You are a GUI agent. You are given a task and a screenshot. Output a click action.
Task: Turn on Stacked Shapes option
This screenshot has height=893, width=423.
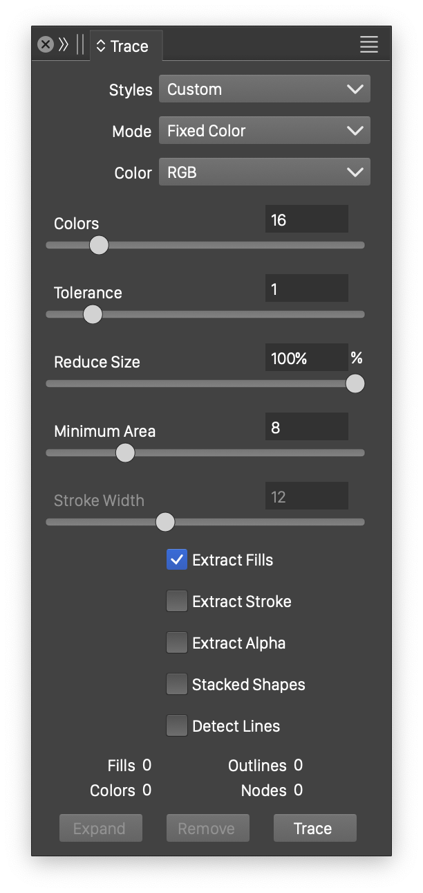pos(177,684)
